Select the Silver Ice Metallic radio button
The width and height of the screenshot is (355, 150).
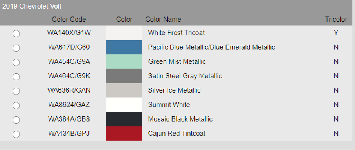tap(16, 91)
